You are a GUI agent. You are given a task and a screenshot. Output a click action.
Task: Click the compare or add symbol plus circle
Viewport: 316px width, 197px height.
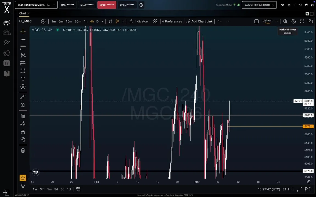click(x=43, y=21)
